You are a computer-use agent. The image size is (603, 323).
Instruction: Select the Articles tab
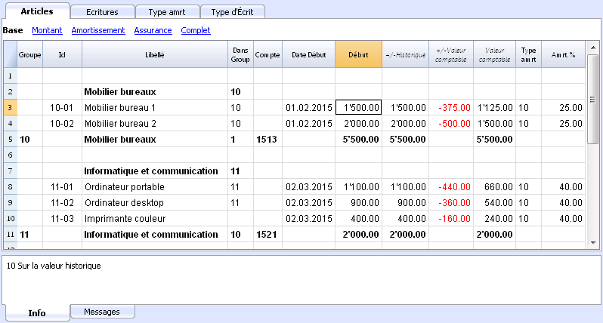pos(37,11)
